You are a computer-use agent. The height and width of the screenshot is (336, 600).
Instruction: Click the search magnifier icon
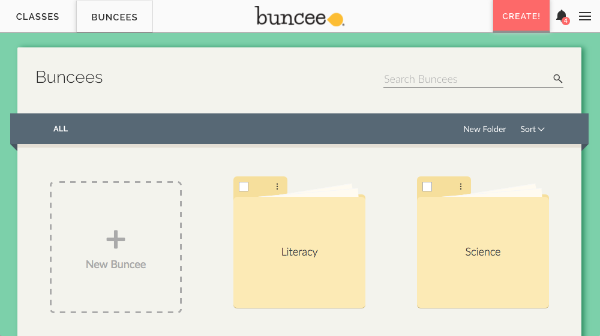click(x=557, y=79)
